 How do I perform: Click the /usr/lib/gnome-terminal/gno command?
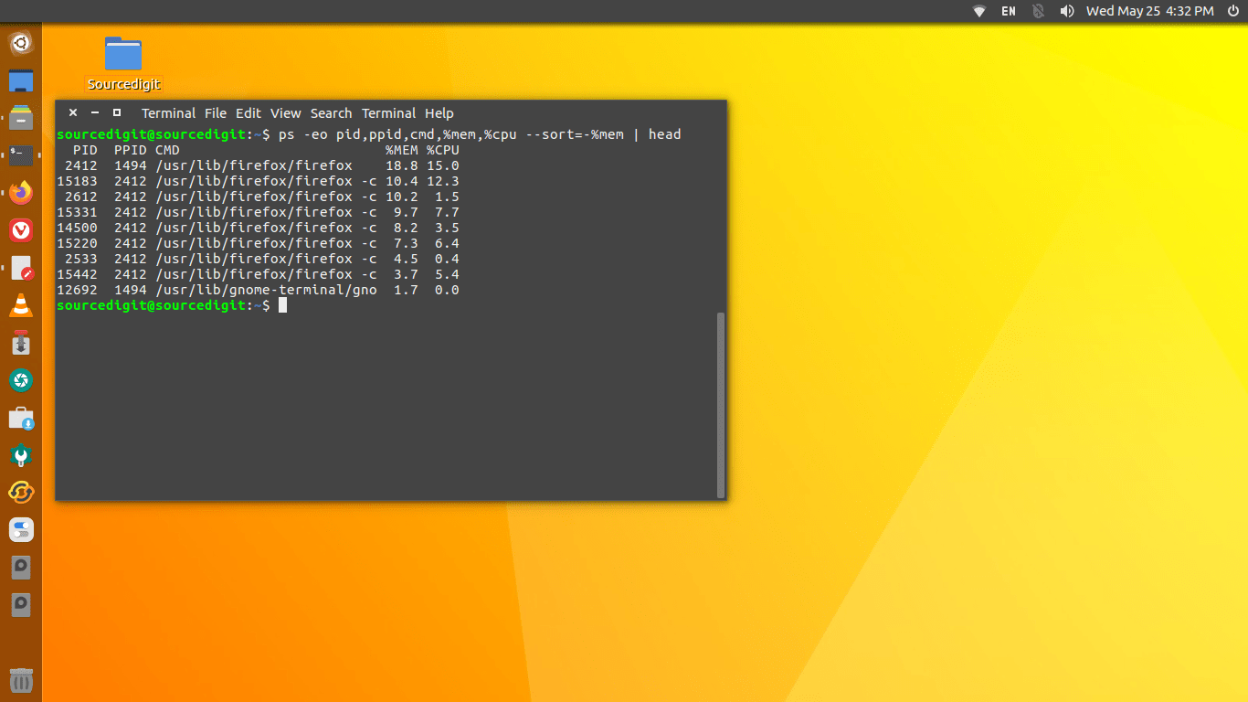pos(266,290)
